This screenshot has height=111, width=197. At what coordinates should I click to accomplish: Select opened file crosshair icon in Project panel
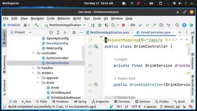51,32
